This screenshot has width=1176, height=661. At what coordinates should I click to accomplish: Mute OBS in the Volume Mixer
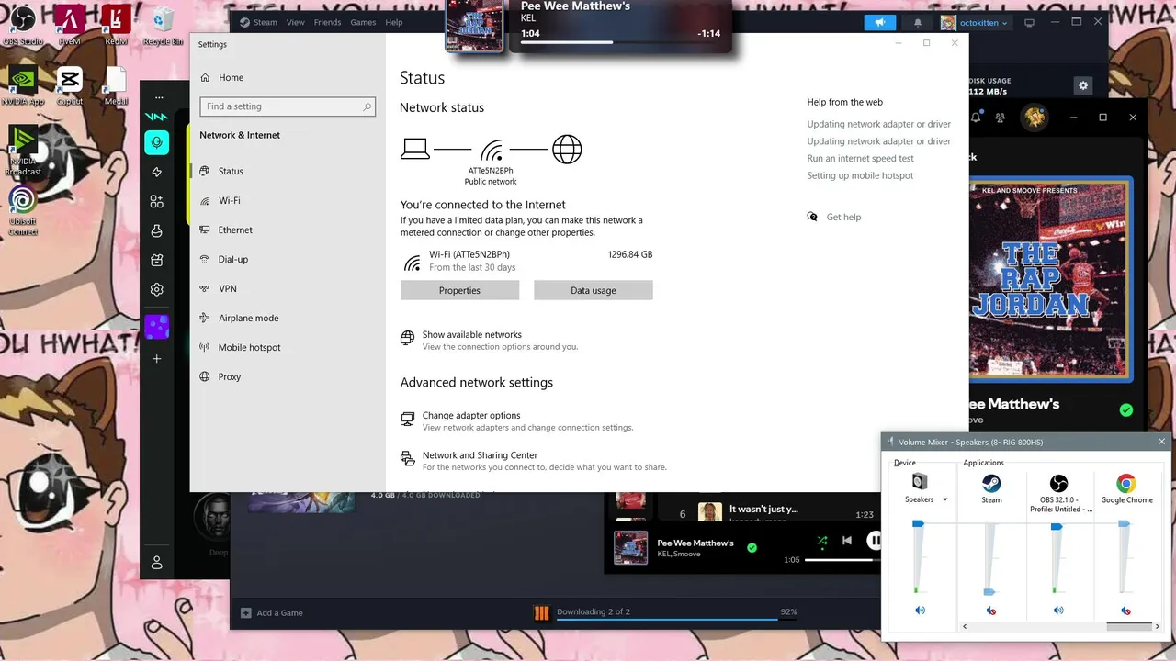(x=1058, y=610)
